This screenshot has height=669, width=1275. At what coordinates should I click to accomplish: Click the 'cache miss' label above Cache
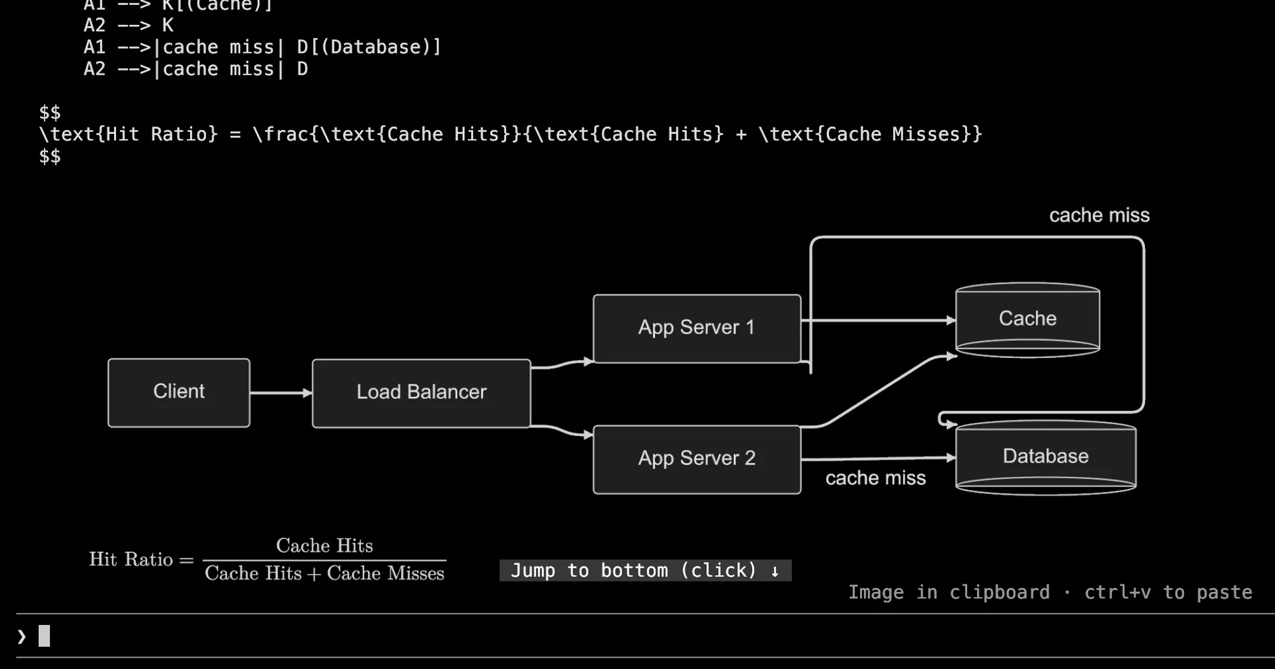[1099, 215]
